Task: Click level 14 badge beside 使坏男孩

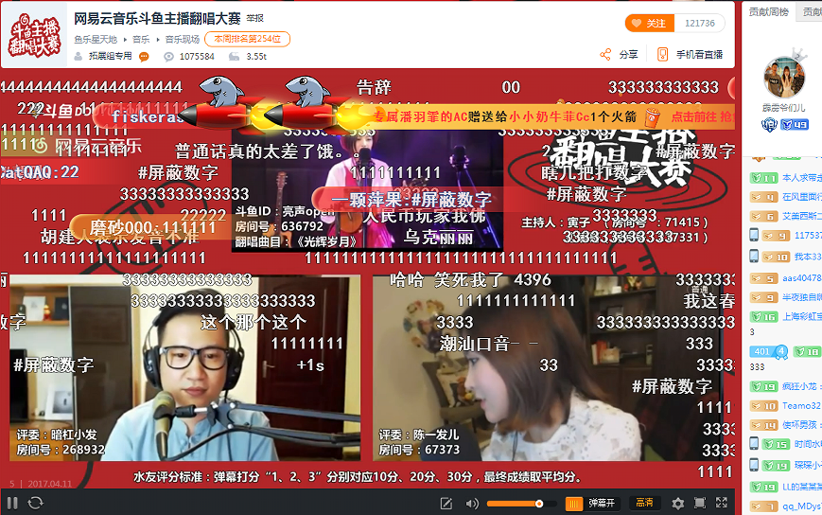Action: point(763,425)
